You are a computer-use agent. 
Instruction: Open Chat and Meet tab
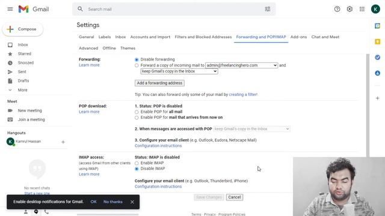point(325,37)
